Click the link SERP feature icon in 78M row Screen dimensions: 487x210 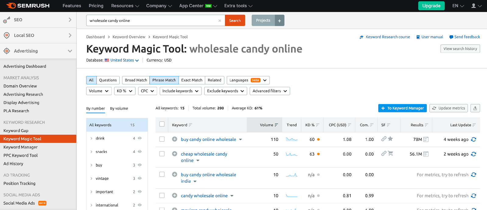coord(384,139)
